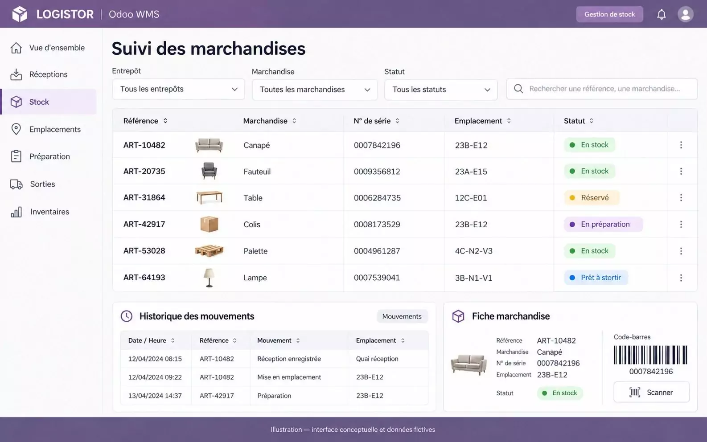This screenshot has height=442, width=707.
Task: Open the user profile avatar
Action: (686, 14)
